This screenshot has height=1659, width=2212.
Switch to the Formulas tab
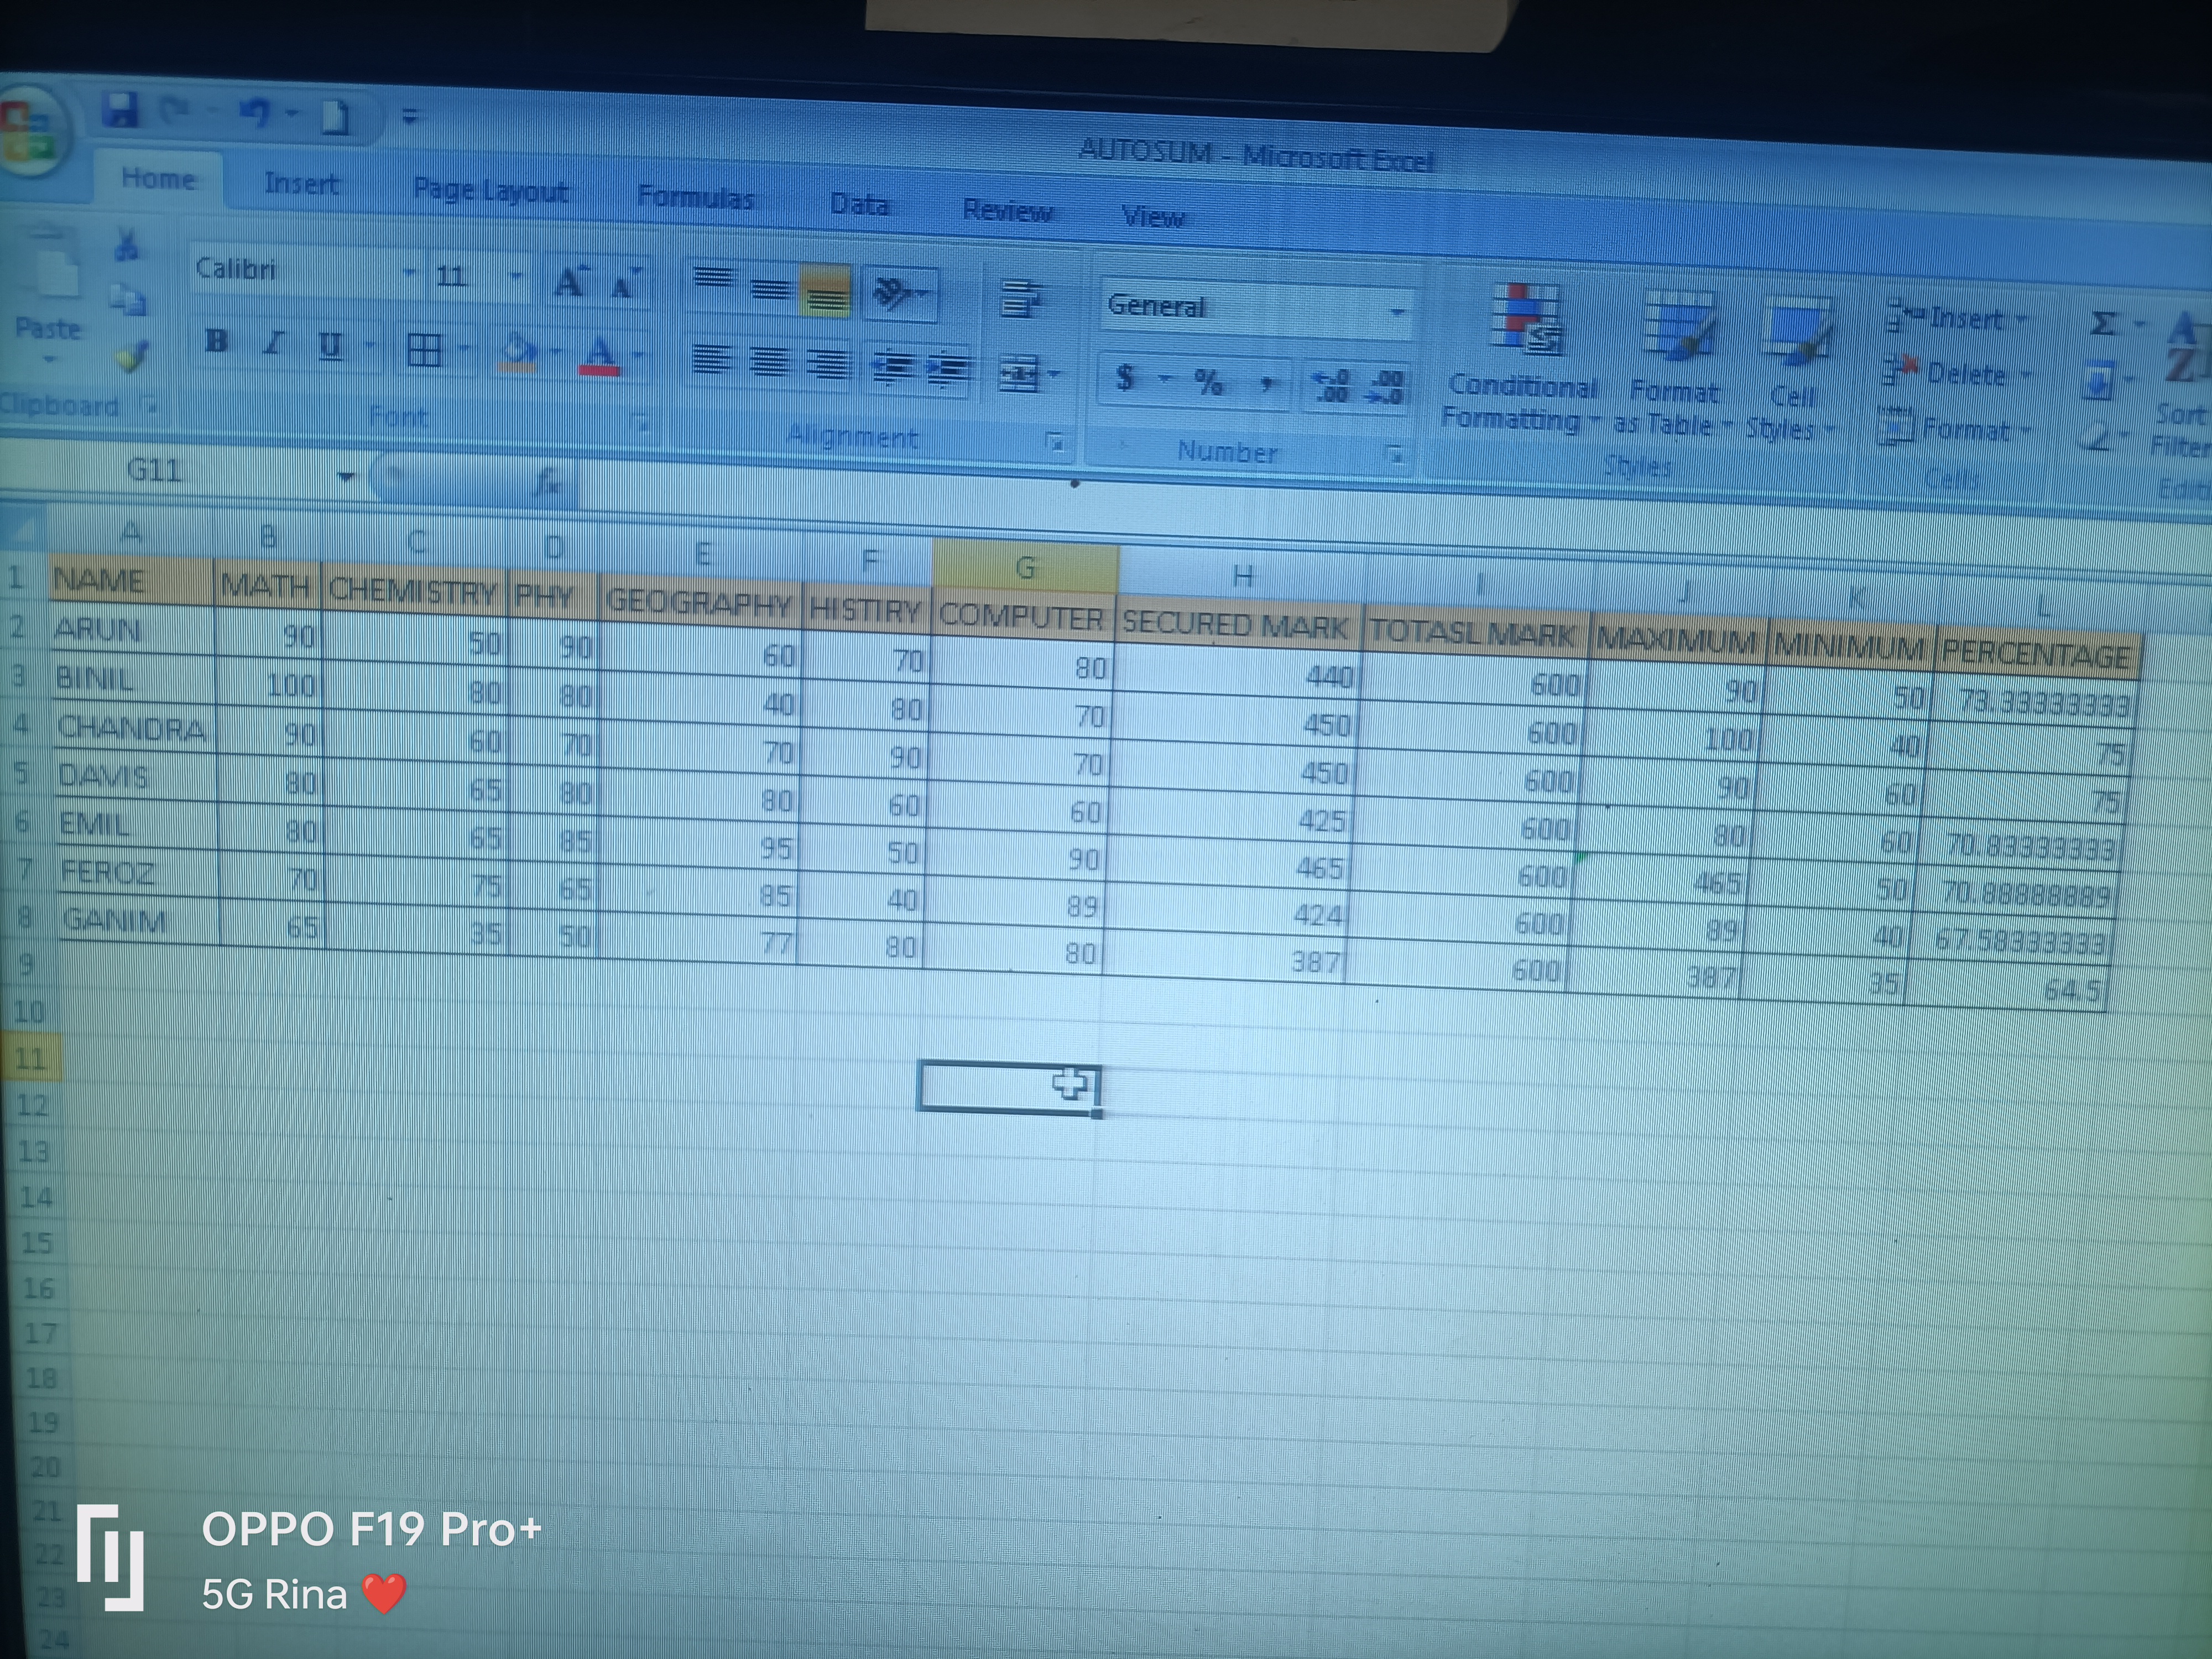point(696,197)
